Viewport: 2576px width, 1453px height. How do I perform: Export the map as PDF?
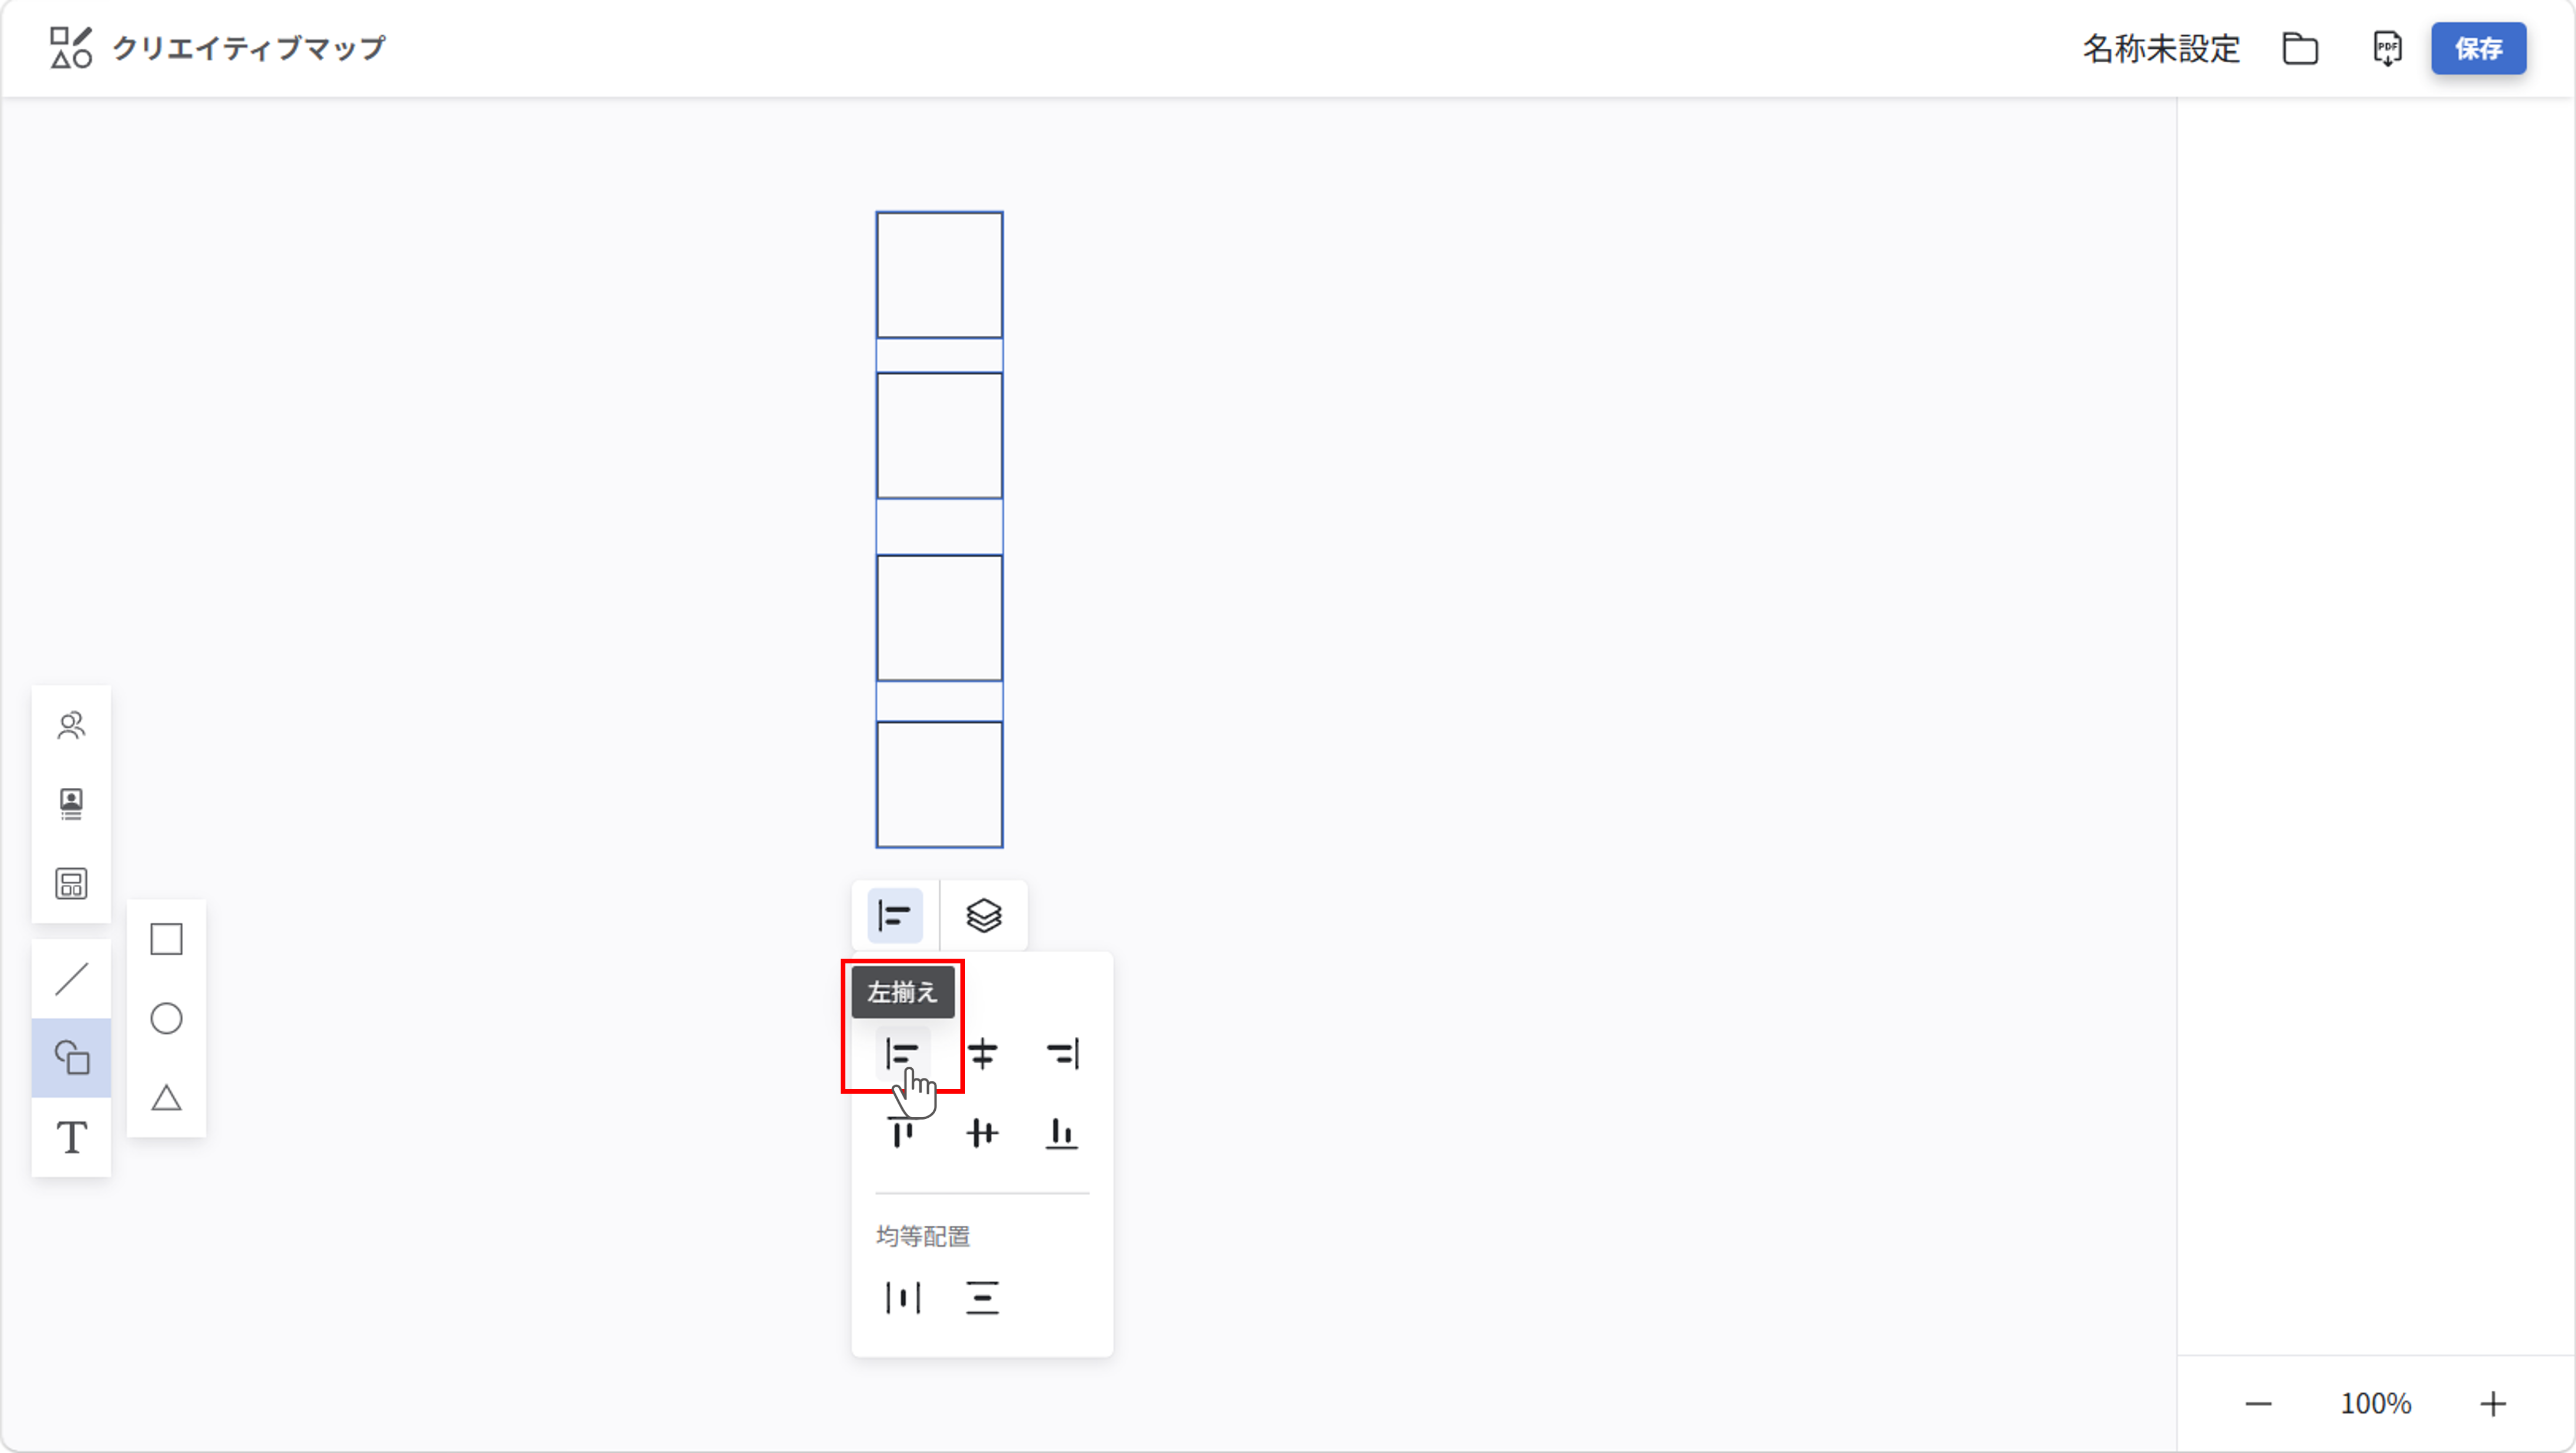click(x=2387, y=48)
